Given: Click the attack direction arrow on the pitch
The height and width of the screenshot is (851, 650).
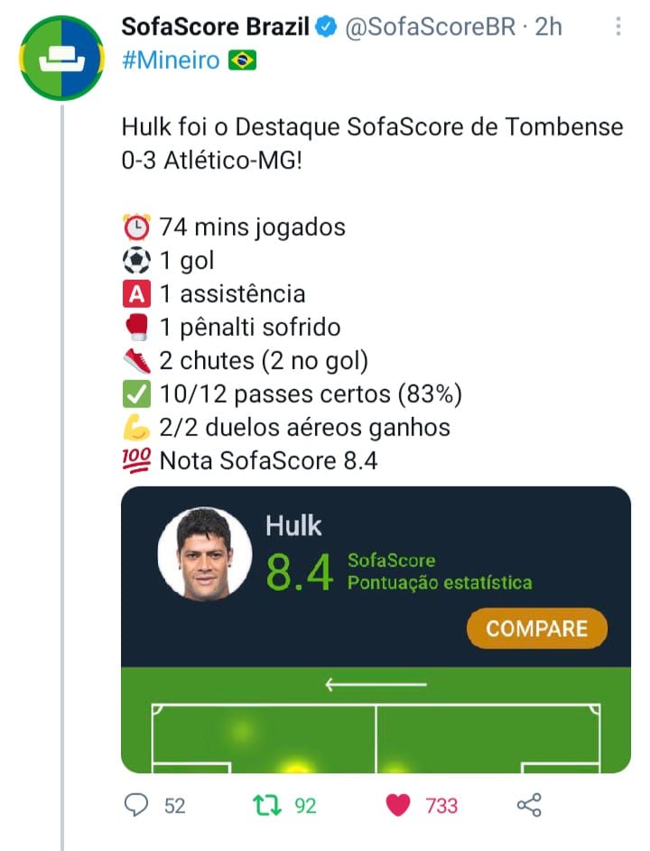Looking at the screenshot, I should pos(376,684).
